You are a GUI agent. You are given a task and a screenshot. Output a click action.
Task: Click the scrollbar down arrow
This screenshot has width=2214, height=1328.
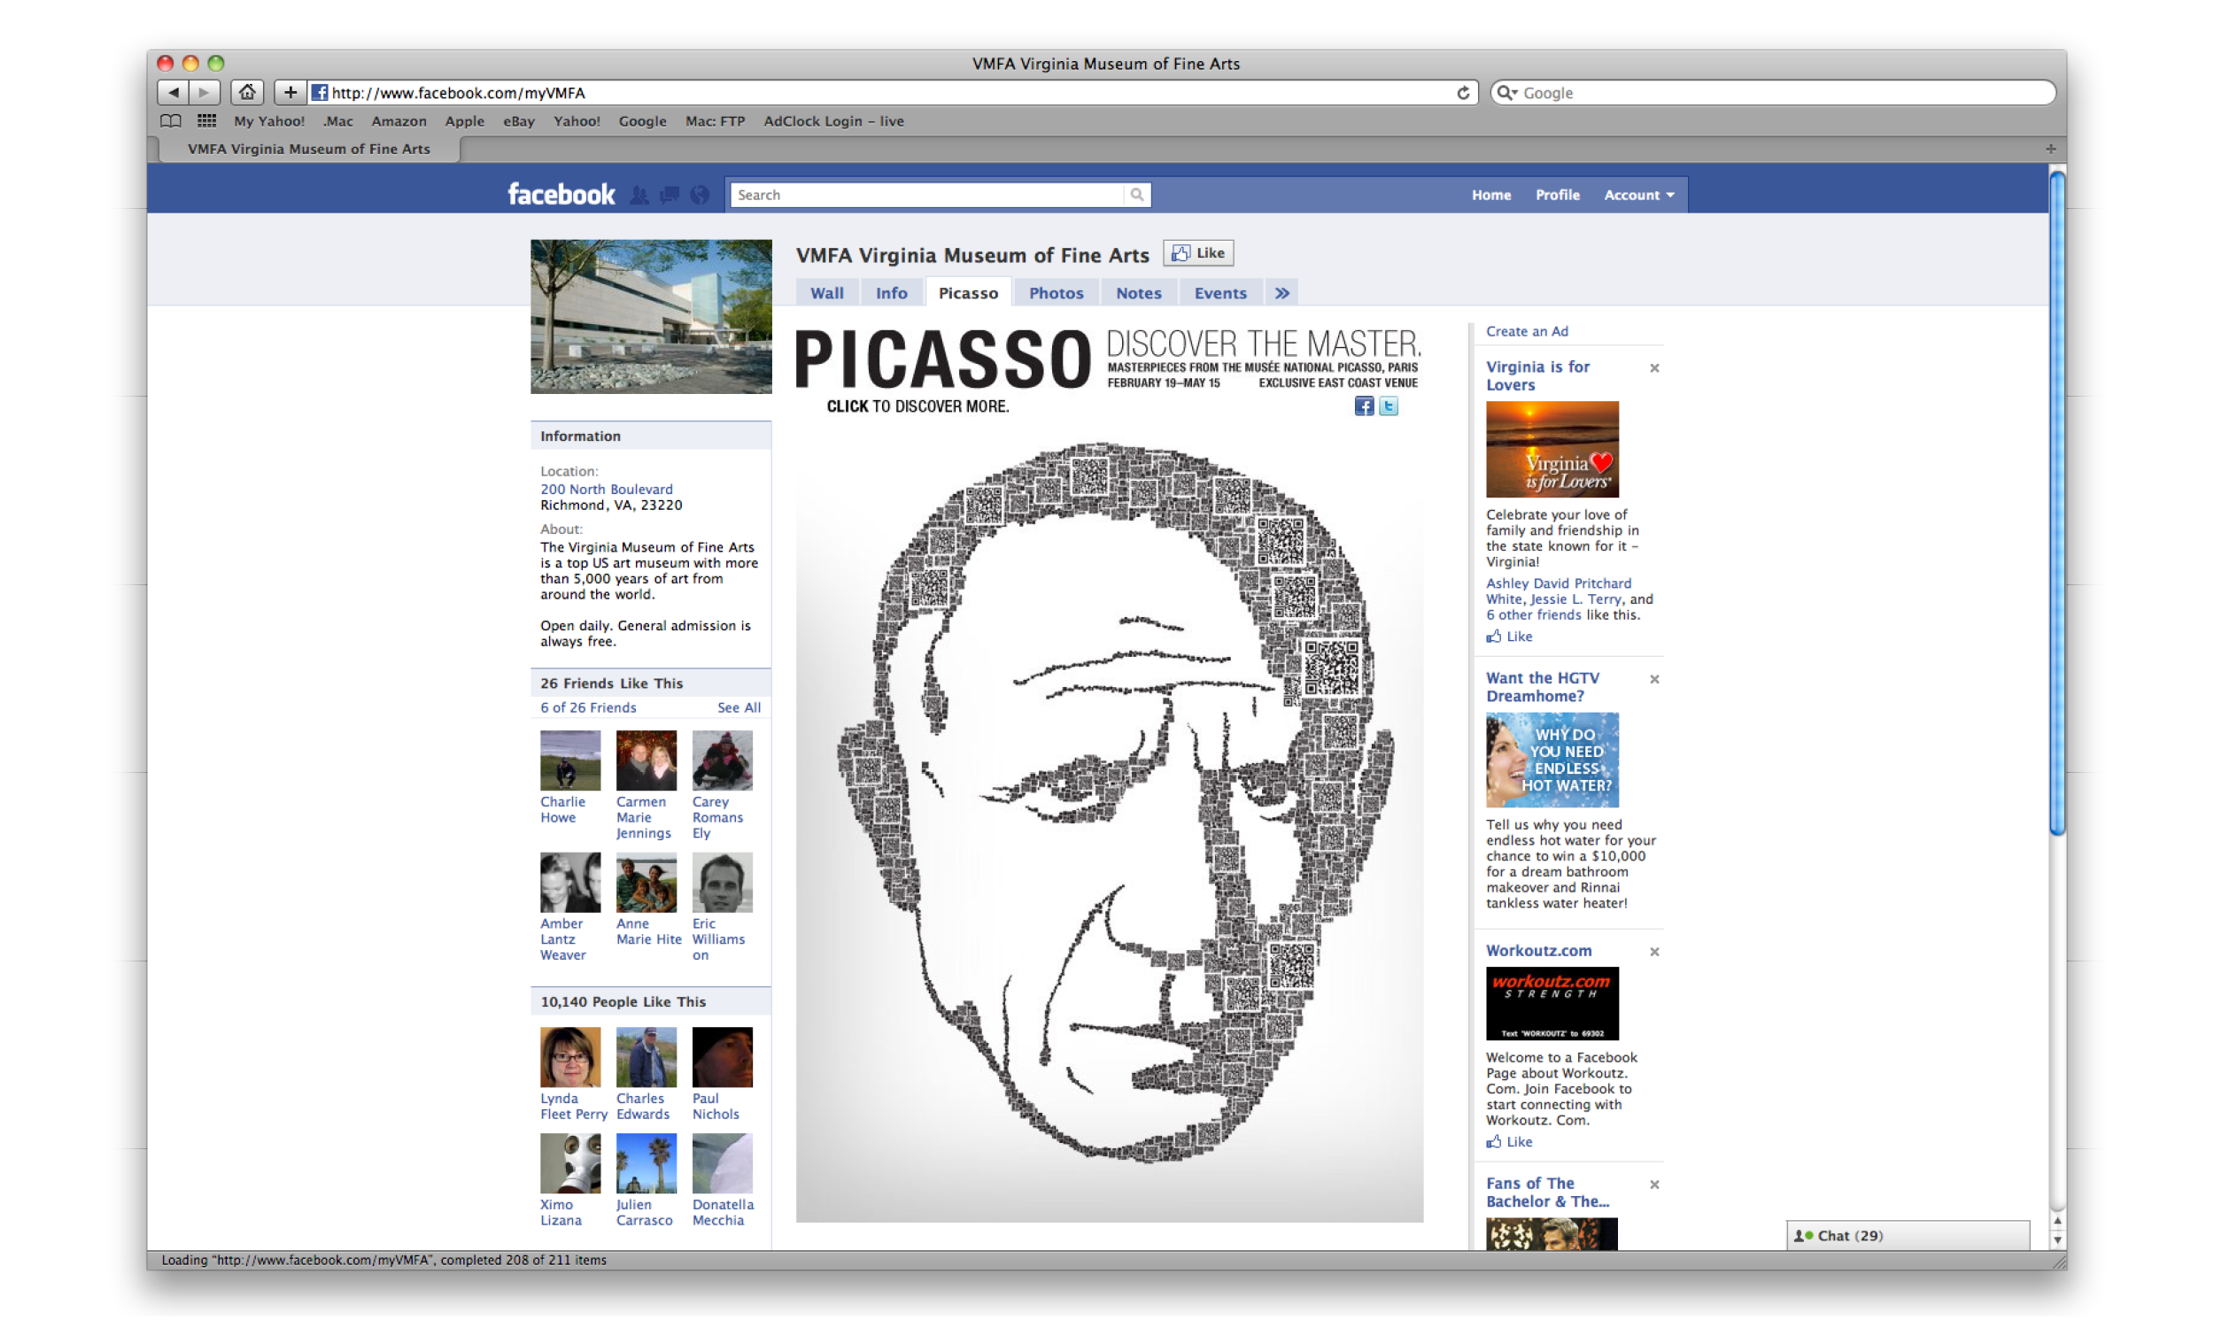[2057, 1240]
